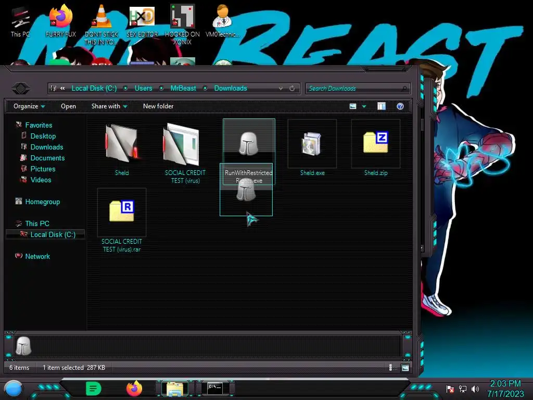Open Desktop in Favorites

[x=43, y=136]
